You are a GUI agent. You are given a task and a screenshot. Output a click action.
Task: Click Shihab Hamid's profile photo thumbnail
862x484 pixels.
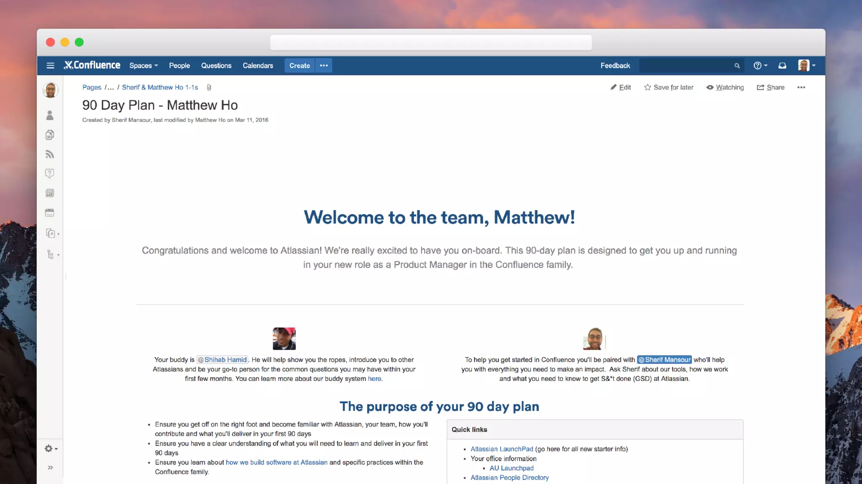284,339
